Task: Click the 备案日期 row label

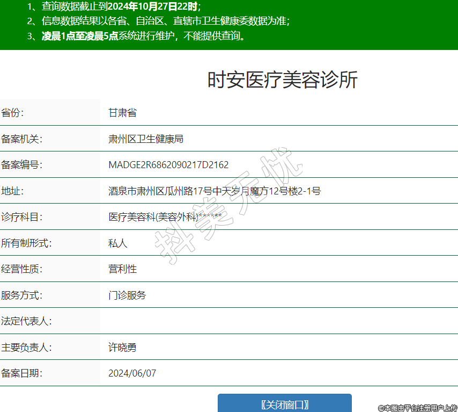Action: click(x=21, y=373)
